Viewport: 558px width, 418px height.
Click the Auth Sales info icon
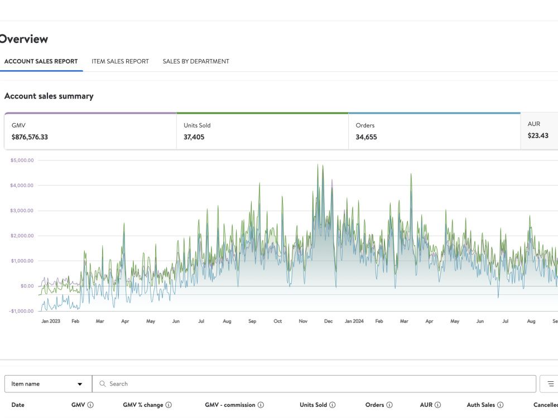501,405
